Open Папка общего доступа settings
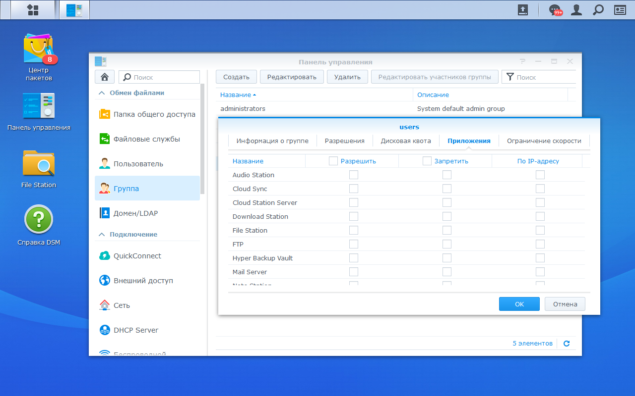 click(x=147, y=114)
